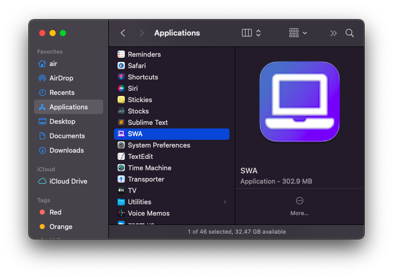
Task: Click the TextEdit name text
Action: click(140, 156)
